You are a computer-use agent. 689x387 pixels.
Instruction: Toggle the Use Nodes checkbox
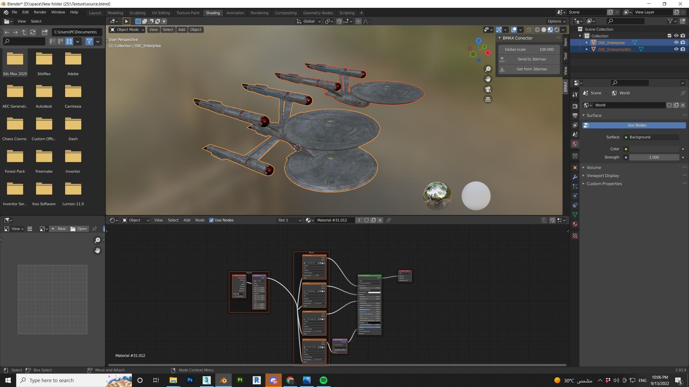[x=211, y=220]
